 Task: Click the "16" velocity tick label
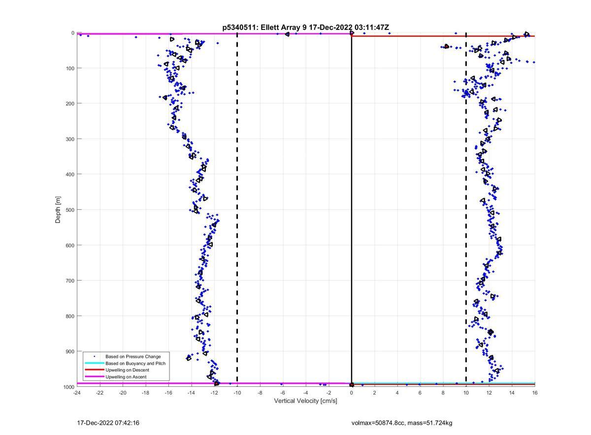coord(535,393)
